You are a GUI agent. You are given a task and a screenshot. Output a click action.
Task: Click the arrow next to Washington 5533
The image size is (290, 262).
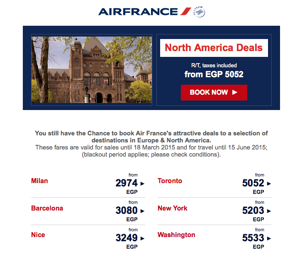click(269, 238)
